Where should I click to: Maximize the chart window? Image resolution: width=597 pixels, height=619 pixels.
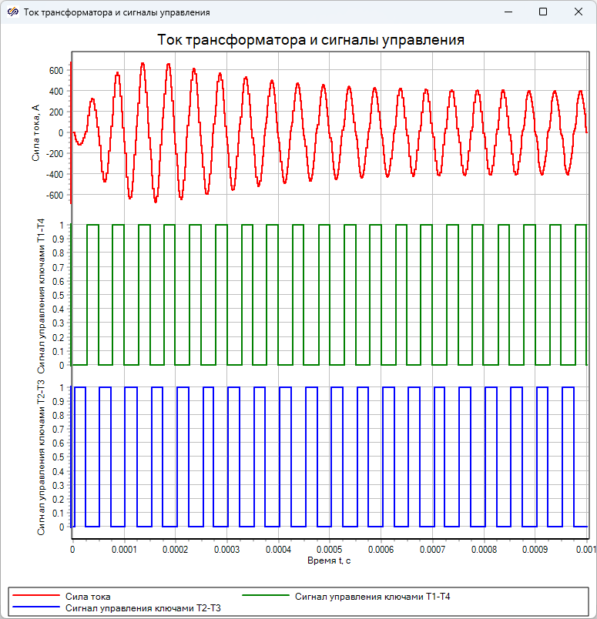coord(543,12)
